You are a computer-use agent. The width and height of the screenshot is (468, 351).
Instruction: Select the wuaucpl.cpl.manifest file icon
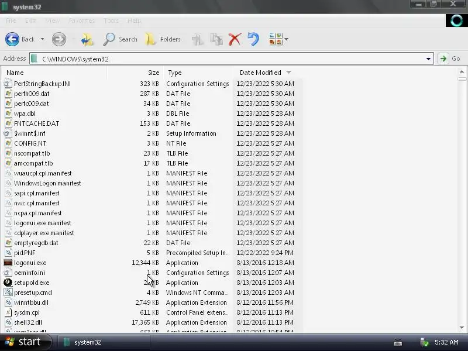tap(8, 173)
